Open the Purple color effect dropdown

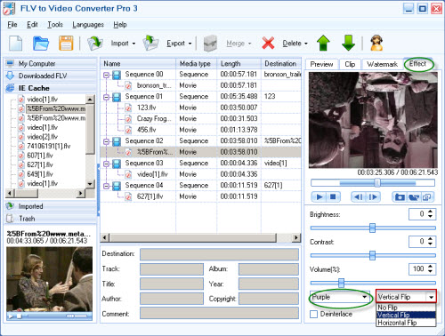[x=340, y=297]
